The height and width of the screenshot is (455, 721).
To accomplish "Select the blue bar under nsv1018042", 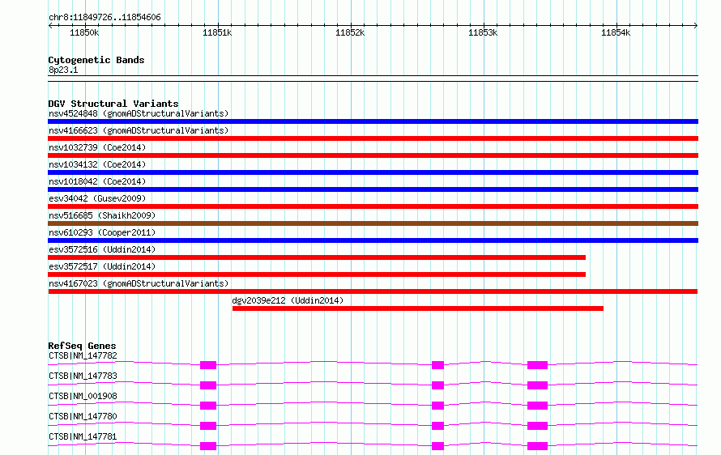I will (373, 189).
